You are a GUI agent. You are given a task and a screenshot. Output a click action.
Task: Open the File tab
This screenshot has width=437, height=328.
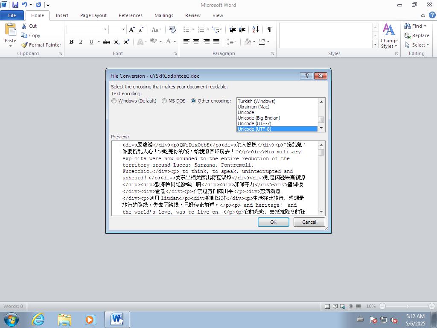point(12,15)
